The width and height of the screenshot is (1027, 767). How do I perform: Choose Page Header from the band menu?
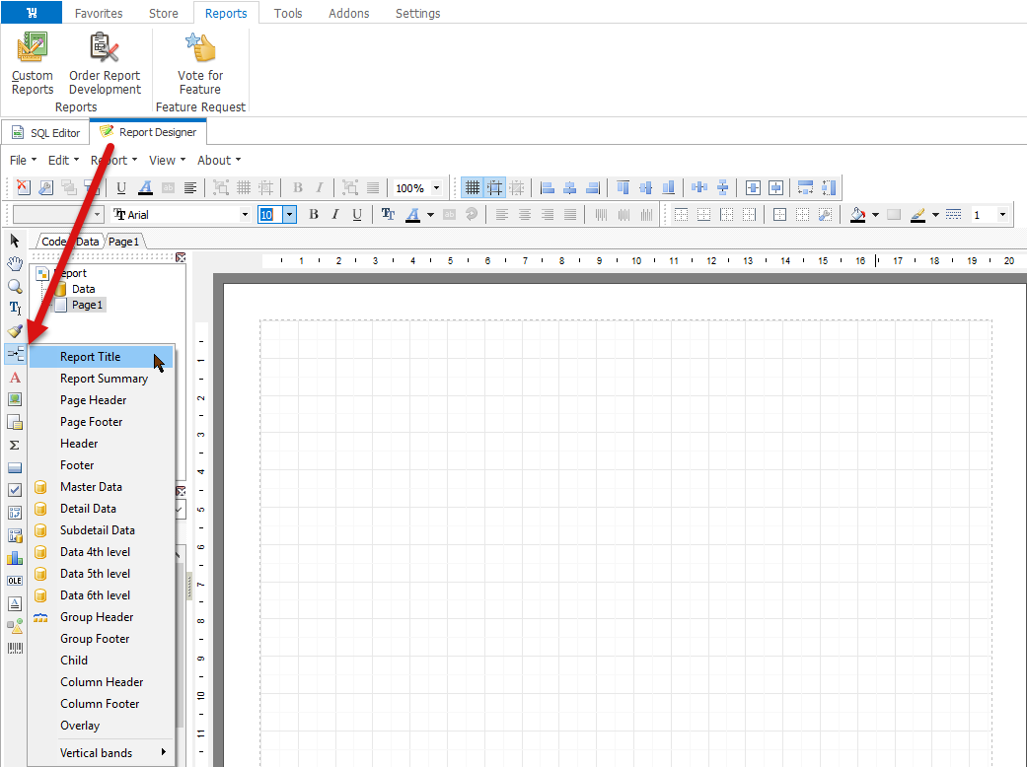[x=93, y=400]
